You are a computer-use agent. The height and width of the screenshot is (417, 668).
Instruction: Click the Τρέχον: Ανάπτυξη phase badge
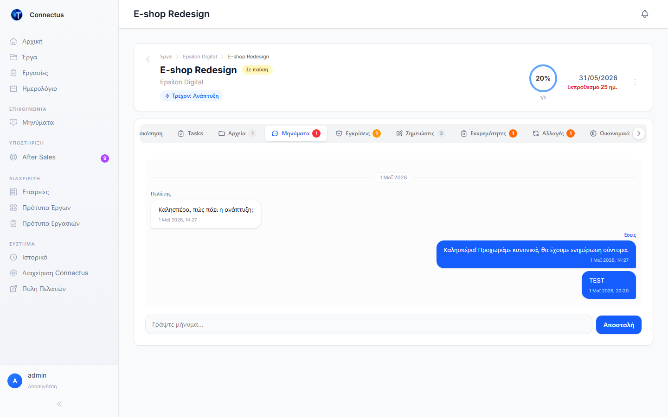coord(192,96)
